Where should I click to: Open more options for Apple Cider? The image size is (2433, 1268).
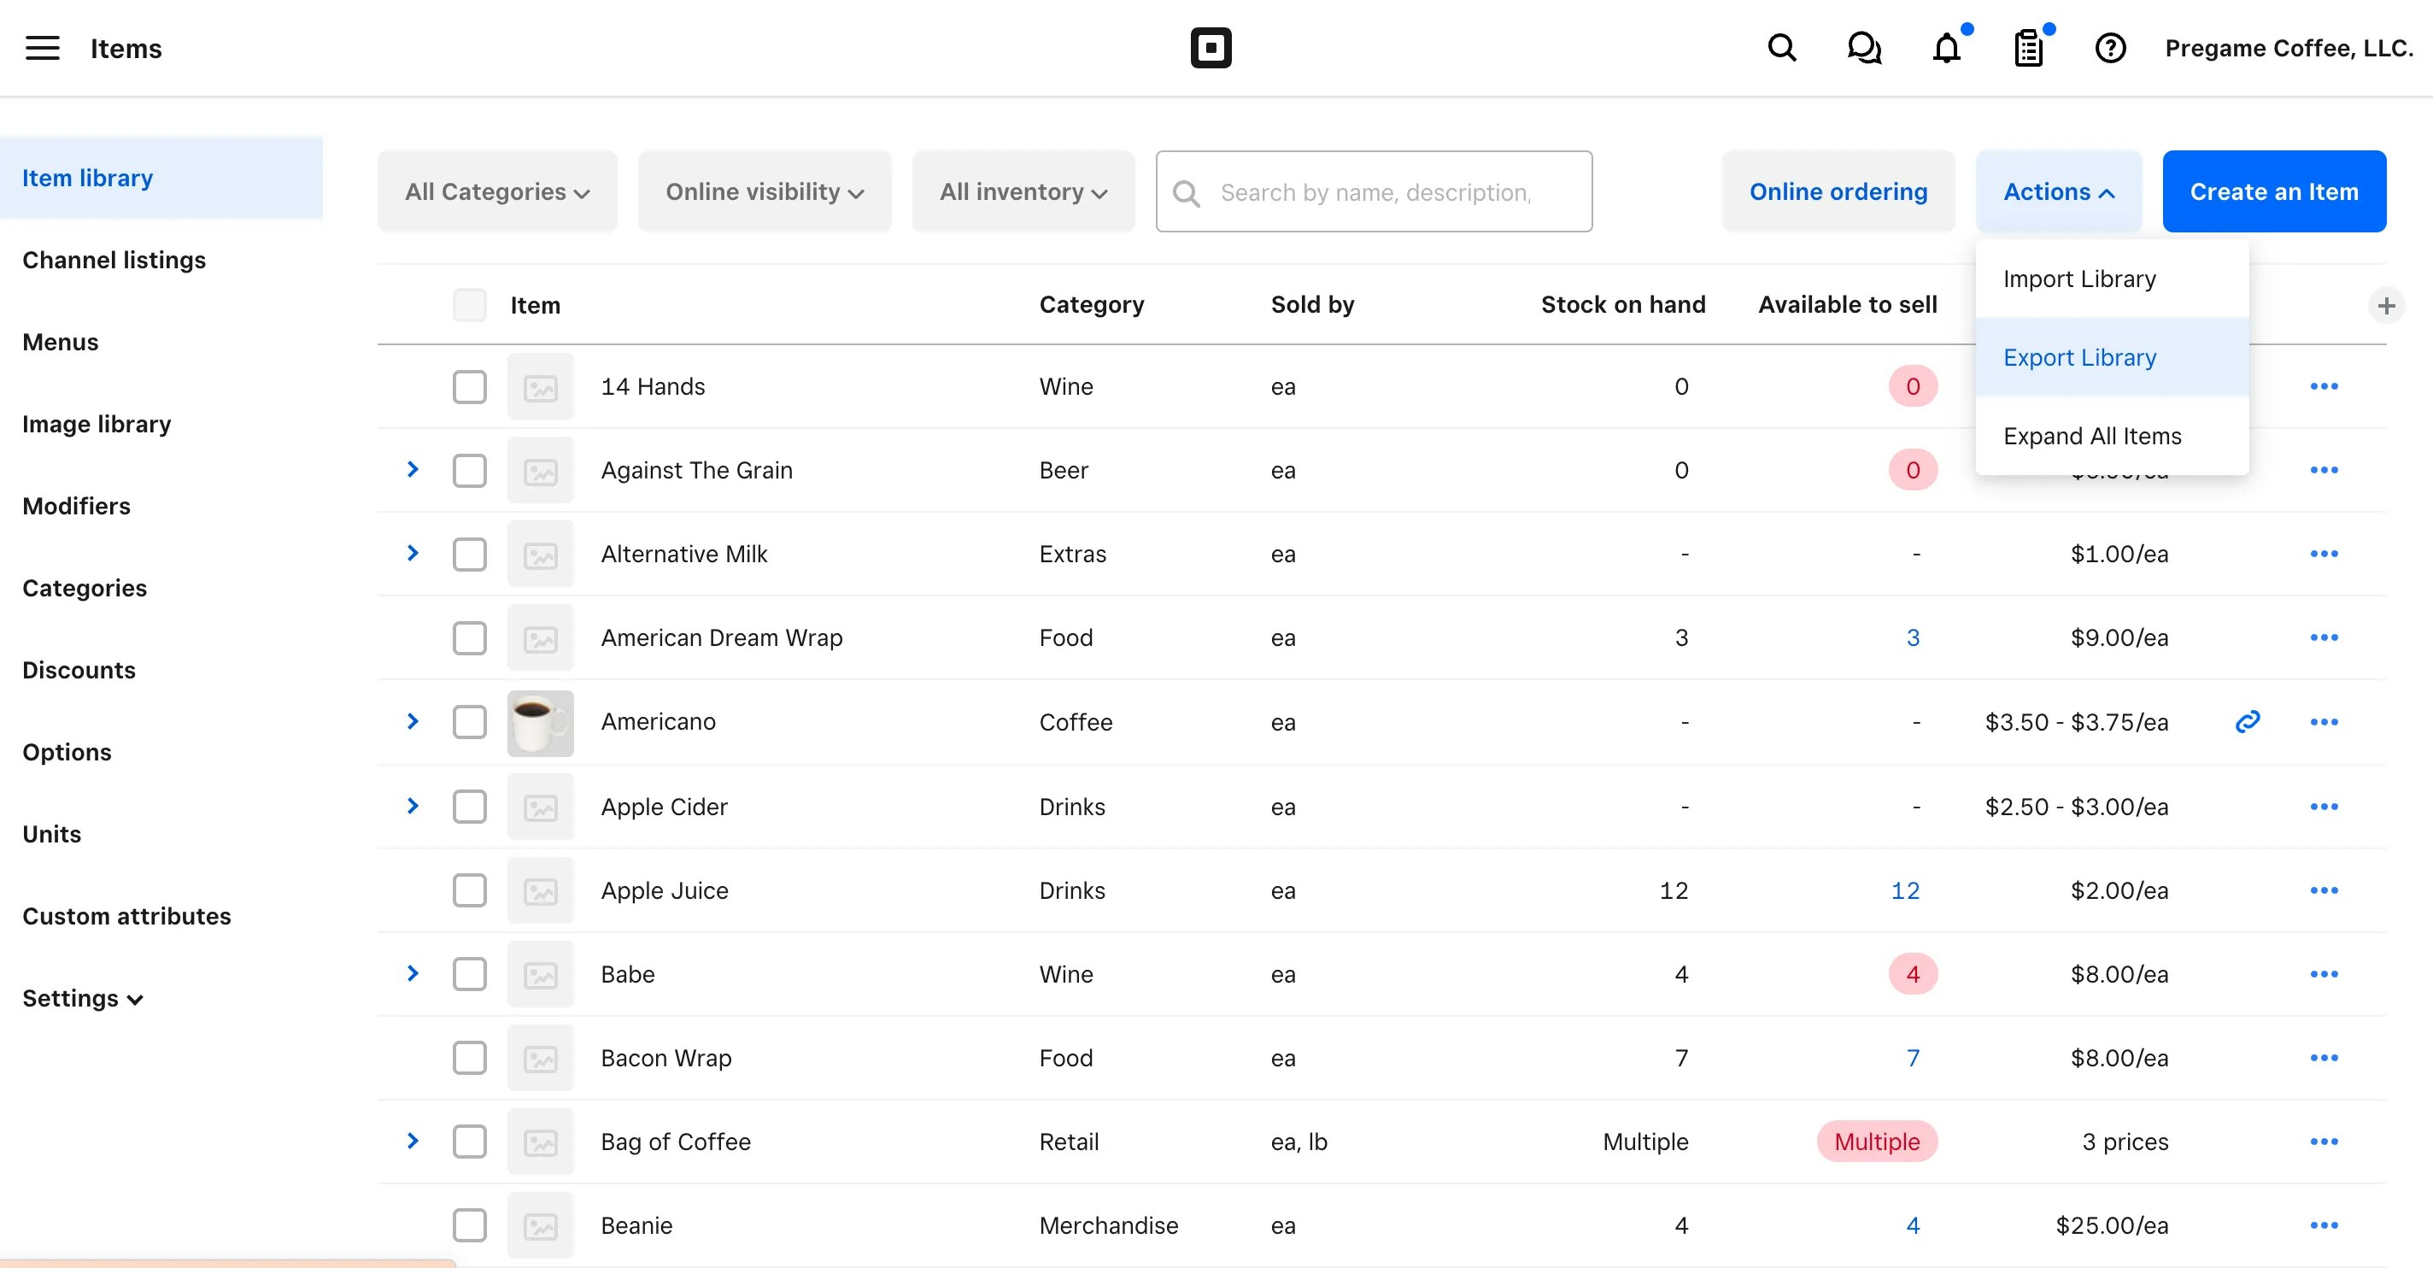(2325, 807)
